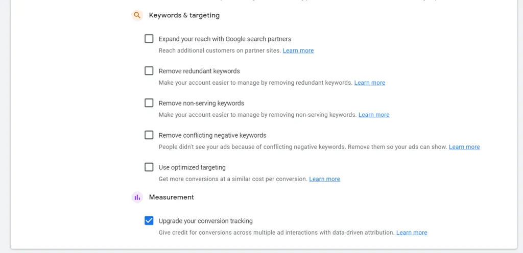523x253 pixels.
Task: Check the Remove non-serving keywords box
Action: 149,103
